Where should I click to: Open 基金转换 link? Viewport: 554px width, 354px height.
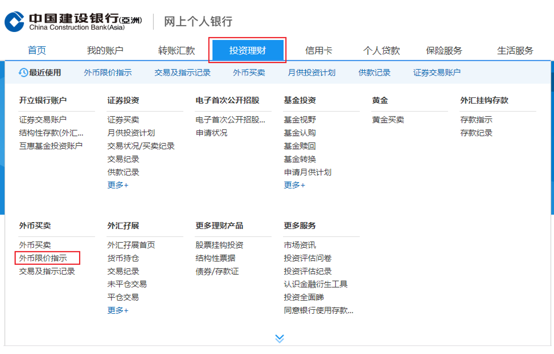pos(300,159)
